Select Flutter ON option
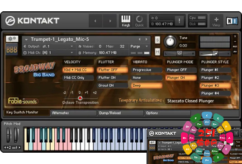This screenshot has height=164, width=242. pos(112,78)
